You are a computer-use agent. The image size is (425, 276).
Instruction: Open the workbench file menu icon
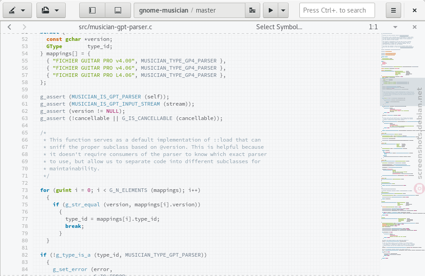pyautogui.click(x=45, y=10)
